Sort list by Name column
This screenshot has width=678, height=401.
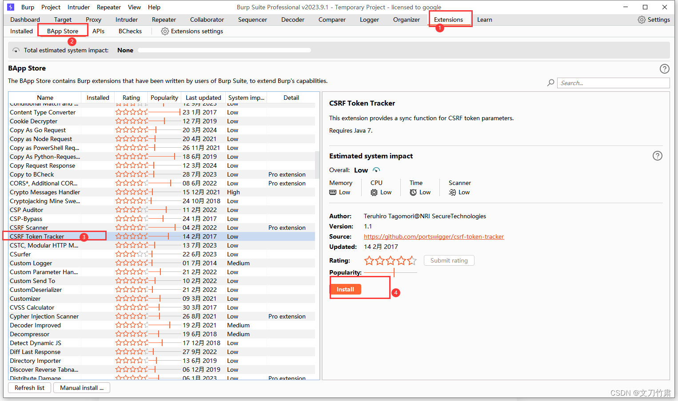[x=45, y=98]
